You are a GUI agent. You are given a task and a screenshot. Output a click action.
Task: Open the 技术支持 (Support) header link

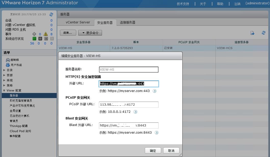[x=183, y=4]
